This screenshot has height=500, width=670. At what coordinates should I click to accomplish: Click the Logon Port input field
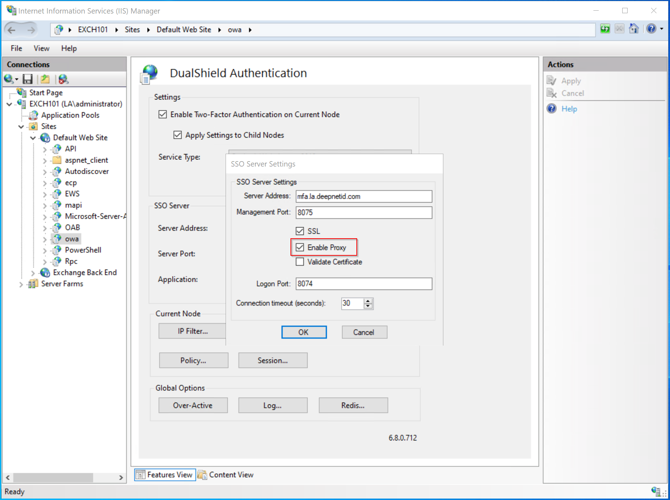tap(364, 284)
